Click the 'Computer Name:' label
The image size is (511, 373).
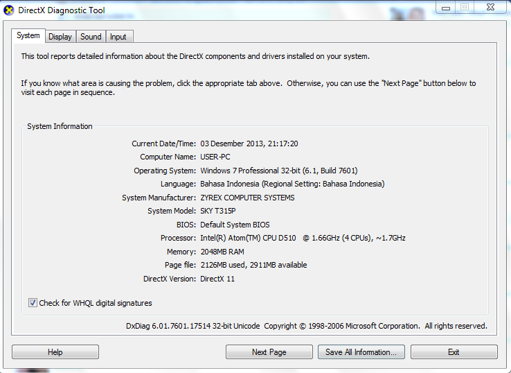point(168,157)
